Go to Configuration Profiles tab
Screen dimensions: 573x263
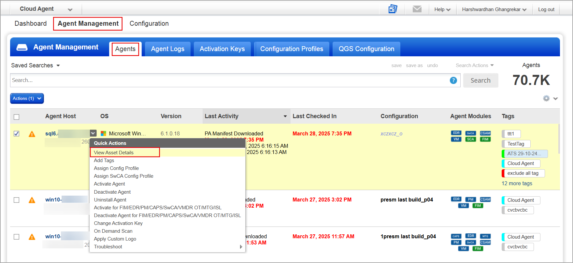tap(292, 49)
